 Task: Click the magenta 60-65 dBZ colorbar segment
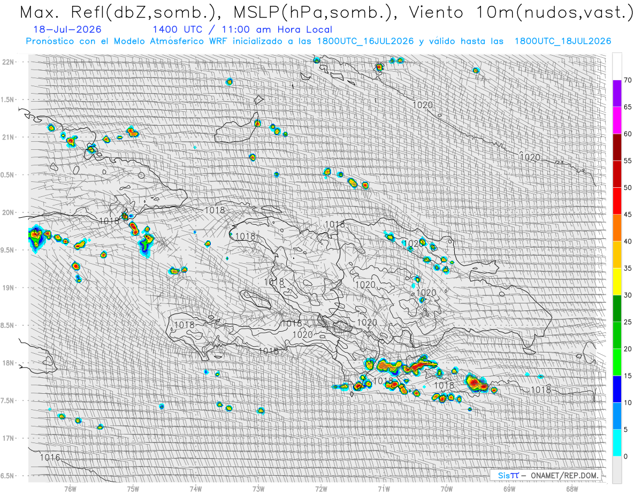tap(617, 120)
